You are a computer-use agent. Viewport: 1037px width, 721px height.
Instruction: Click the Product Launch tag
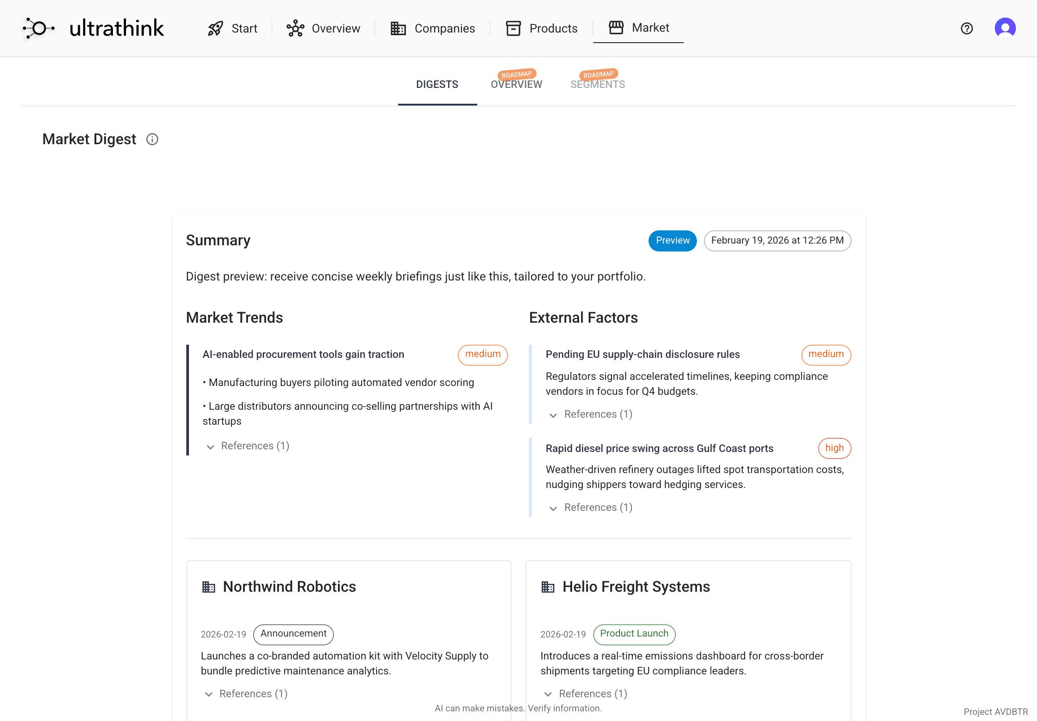coord(634,634)
